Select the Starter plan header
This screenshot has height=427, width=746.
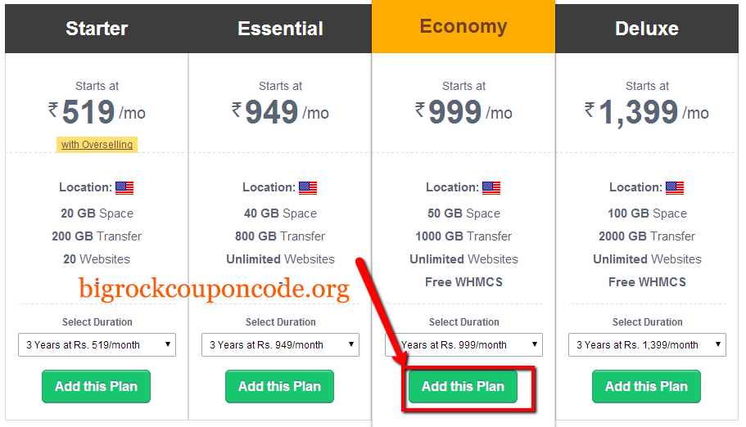point(97,29)
